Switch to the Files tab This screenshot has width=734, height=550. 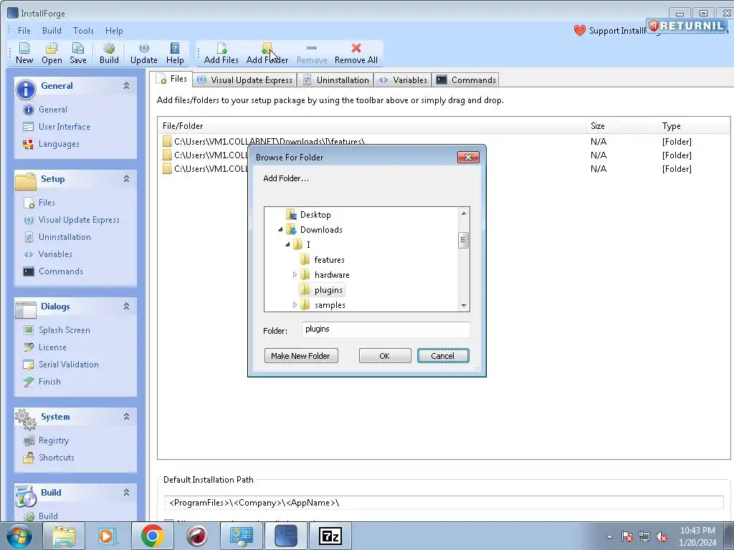point(172,79)
